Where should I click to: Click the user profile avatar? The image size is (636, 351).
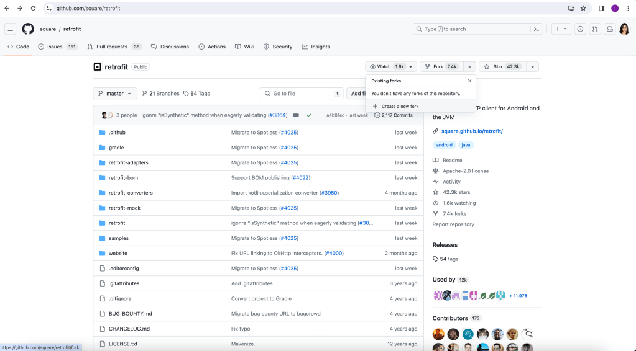[624, 29]
